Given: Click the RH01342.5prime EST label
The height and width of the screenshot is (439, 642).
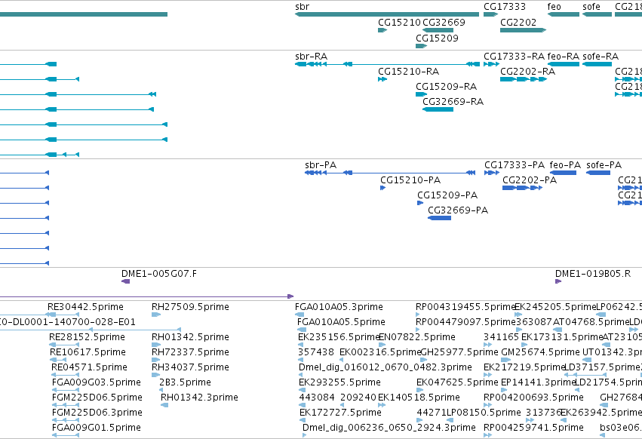Looking at the screenshot, I should (190, 337).
